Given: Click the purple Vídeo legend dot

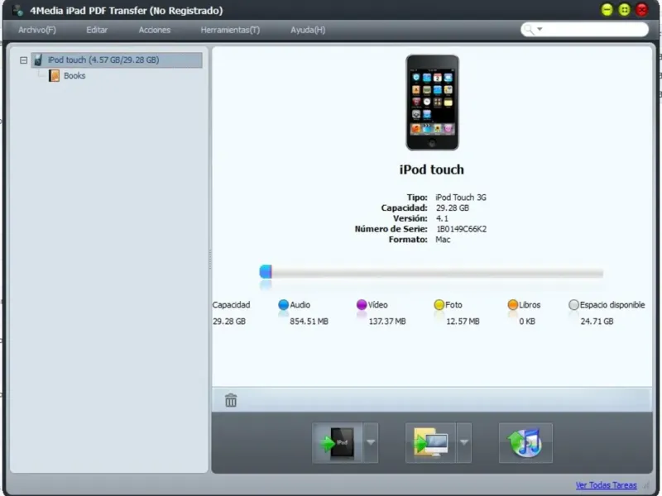Looking at the screenshot, I should click(362, 304).
